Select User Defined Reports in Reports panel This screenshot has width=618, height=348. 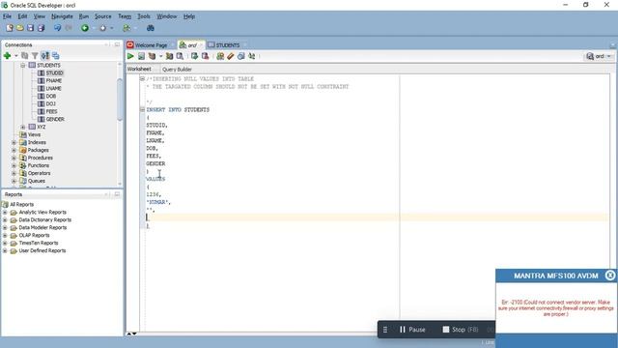42,250
